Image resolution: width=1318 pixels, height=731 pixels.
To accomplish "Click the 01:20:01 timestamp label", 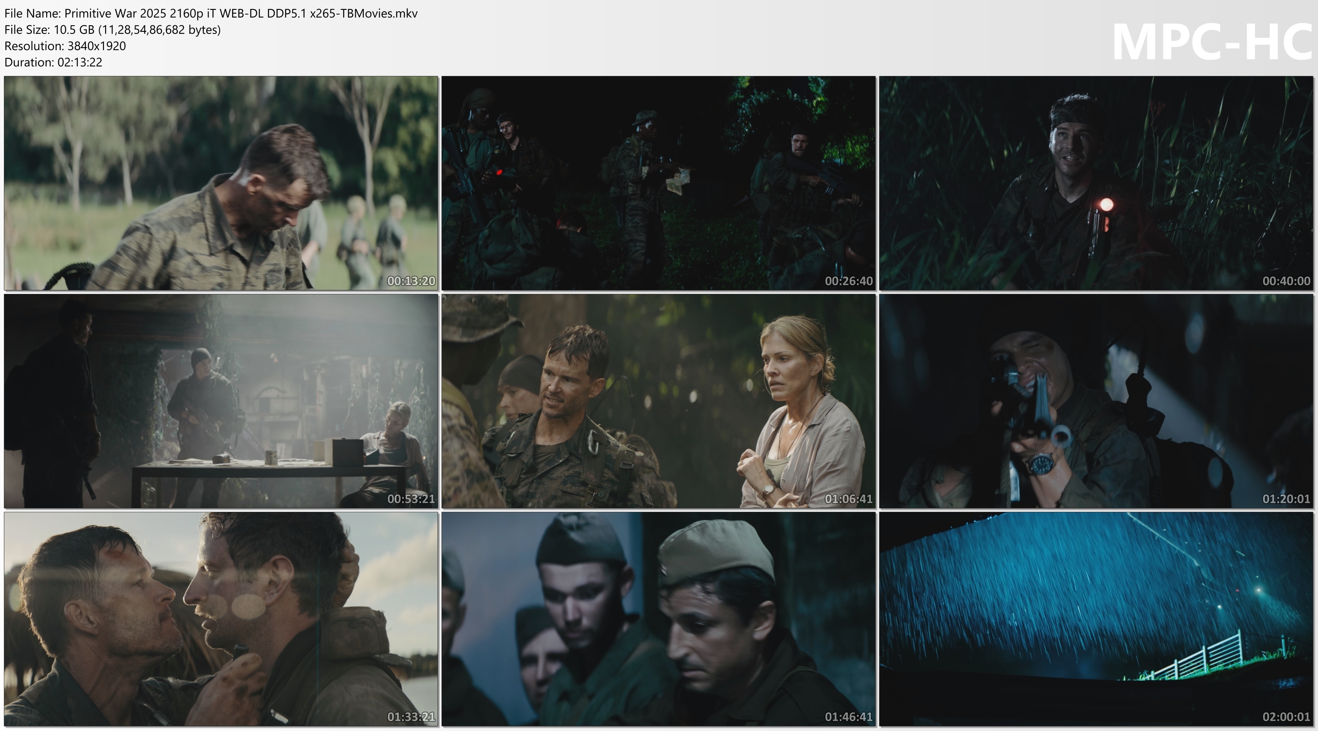I will click(1286, 499).
